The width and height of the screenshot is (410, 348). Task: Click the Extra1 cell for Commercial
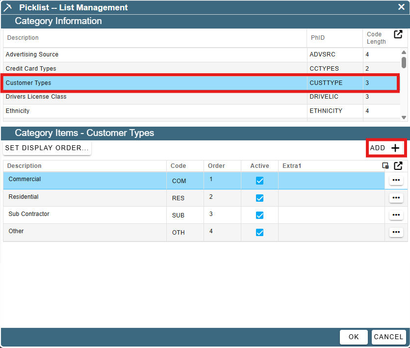pos(332,181)
